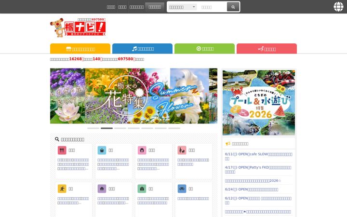Select the highlighted item in the top menu
The width and height of the screenshot is (347, 217).
155,7
